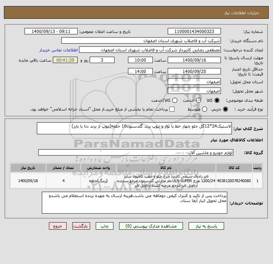Toggle the اسناد خزانه اسلامی payment checkbox
Viewport: 273px width, 264px height.
pyautogui.click(x=172, y=109)
